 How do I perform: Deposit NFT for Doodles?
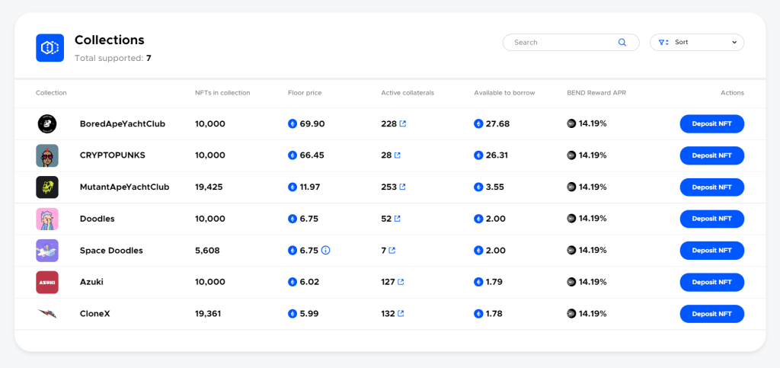[x=712, y=219]
